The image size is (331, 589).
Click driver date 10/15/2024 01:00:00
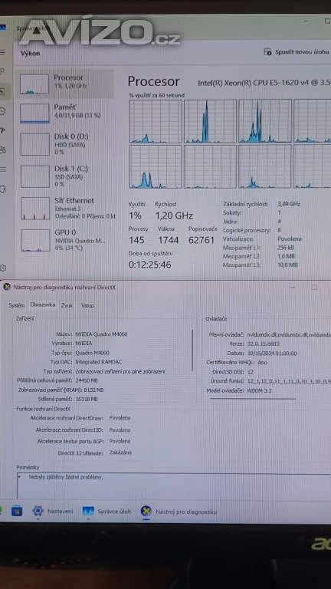pos(272,354)
